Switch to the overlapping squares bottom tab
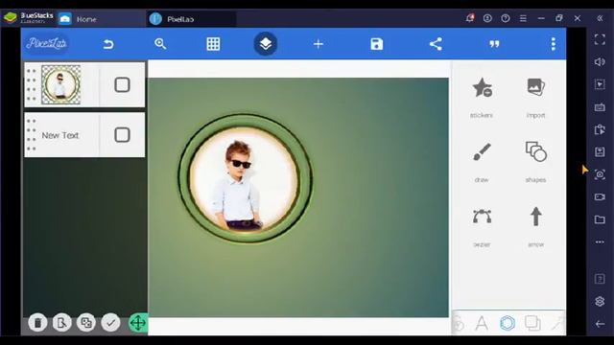Screen dimensions: 614x345 pos(532,323)
